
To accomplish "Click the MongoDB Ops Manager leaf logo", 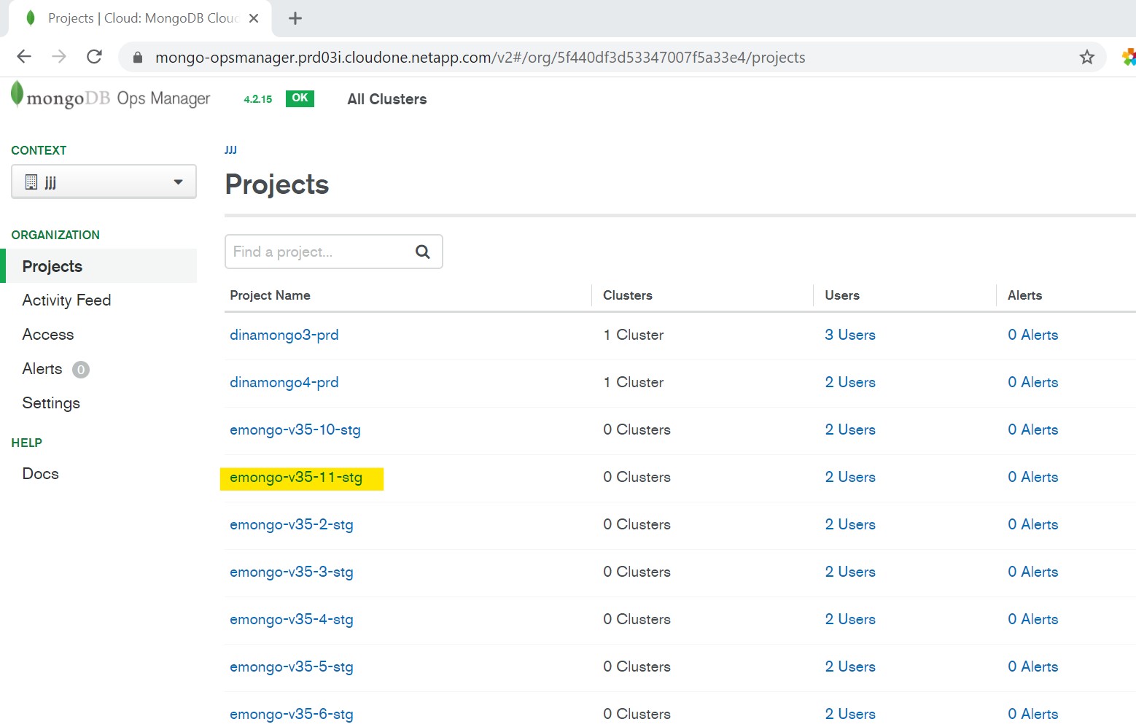I will click(x=17, y=95).
